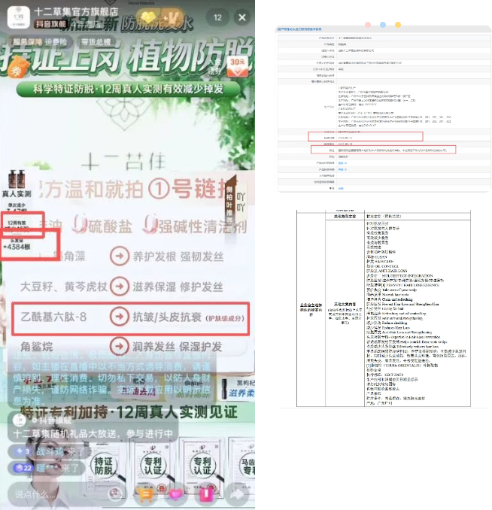Click the ANTI-HAIR LOSS line in the label table
This screenshot has width=492, height=510.
tap(387, 271)
